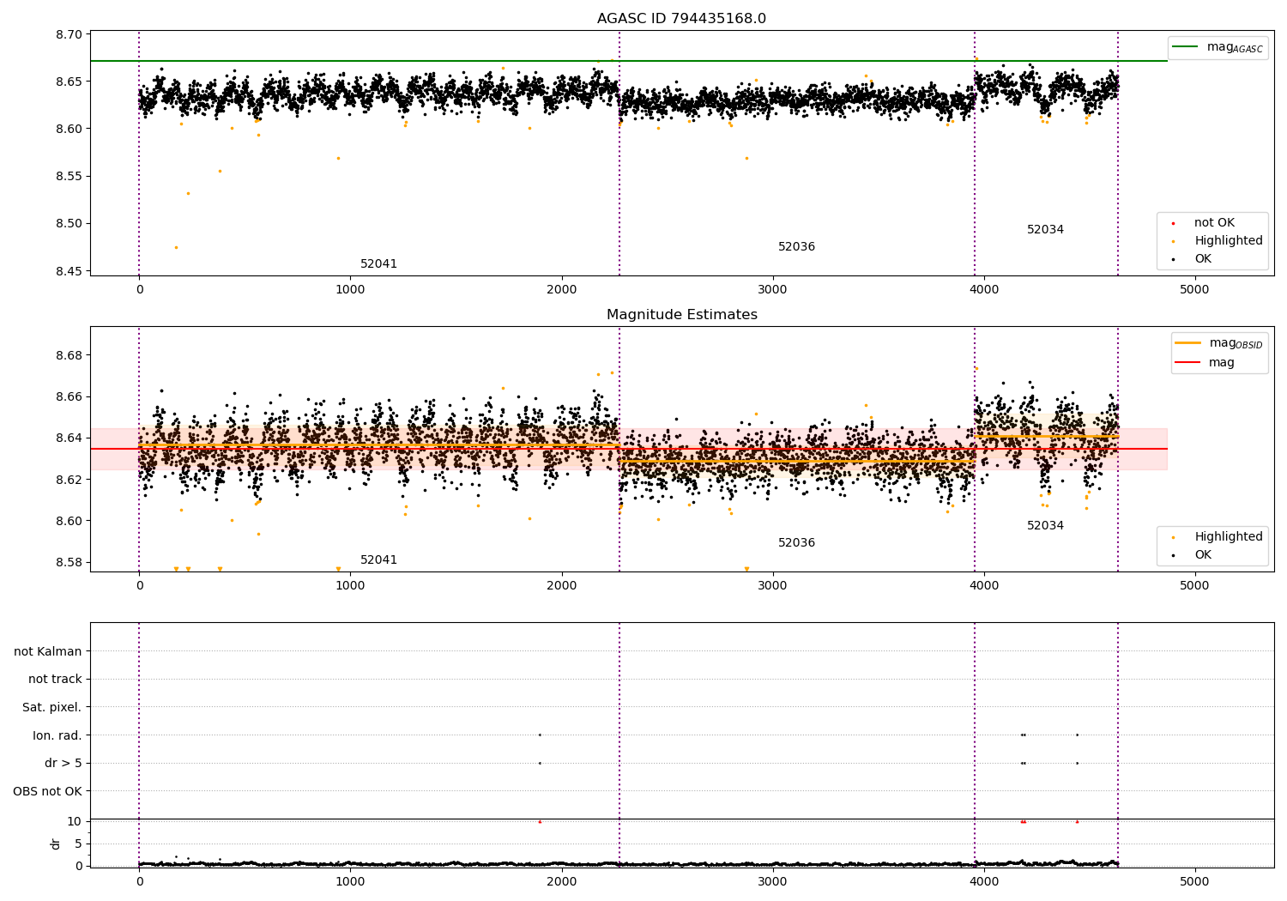Screen dimensions: 1287x901
Task: Click the 5000 x-axis tick of the bottom plot
Action: pyautogui.click(x=1194, y=881)
